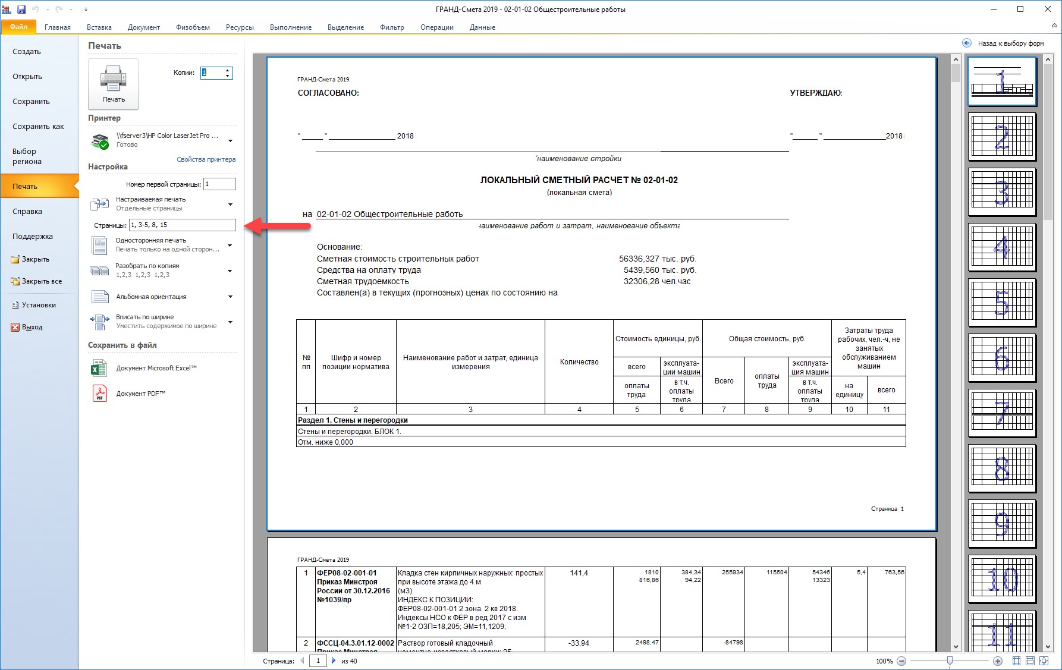Switch to the Выполнение ribbon tab
The image size is (1062, 670).
click(x=291, y=27)
